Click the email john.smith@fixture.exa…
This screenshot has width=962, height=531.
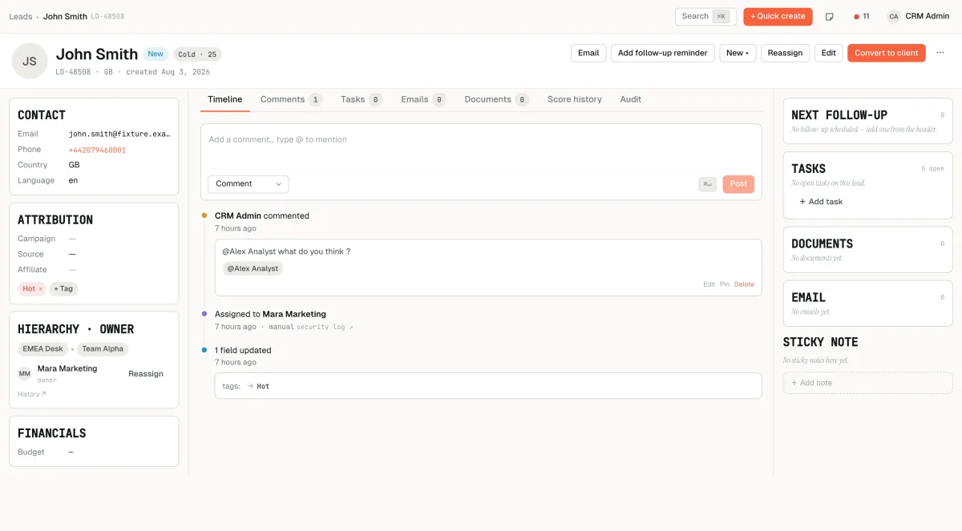119,135
